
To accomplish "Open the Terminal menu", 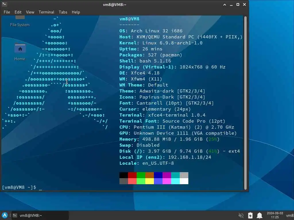I will pos(46,12).
